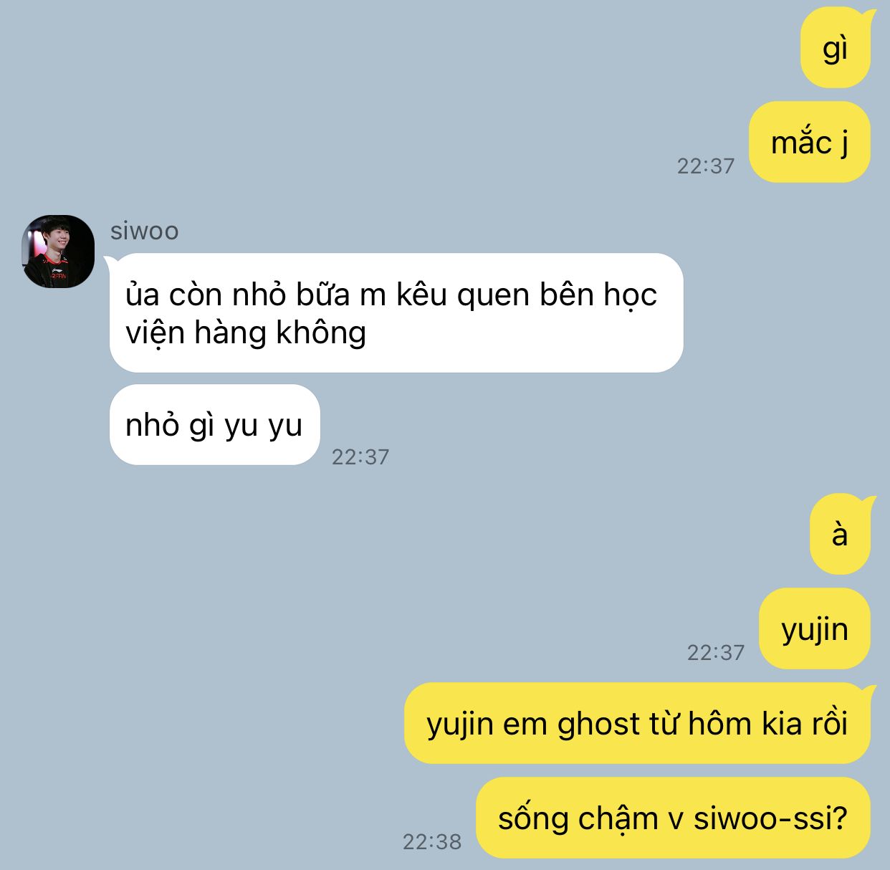Open siwoo's profile picture
The image size is (890, 870).
58,252
